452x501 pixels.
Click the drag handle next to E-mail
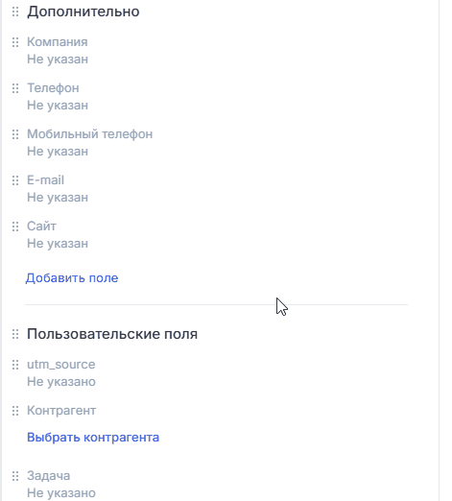coord(15,180)
